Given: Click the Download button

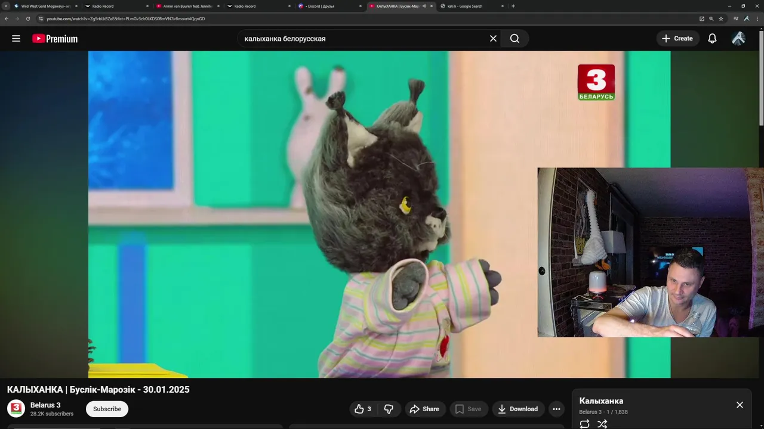Looking at the screenshot, I should 517,409.
